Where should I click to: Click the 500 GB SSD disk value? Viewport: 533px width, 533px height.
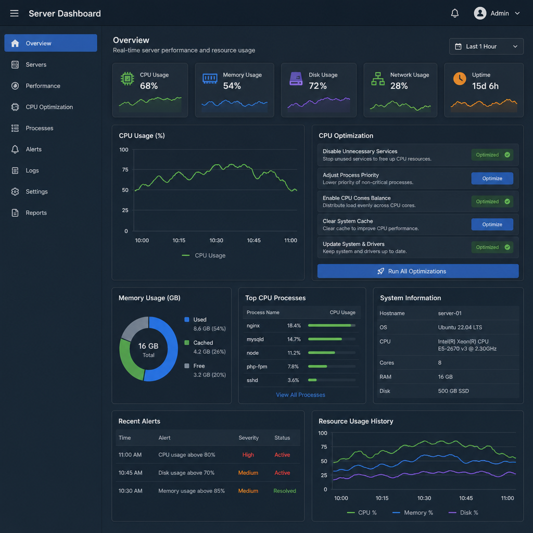[453, 391]
